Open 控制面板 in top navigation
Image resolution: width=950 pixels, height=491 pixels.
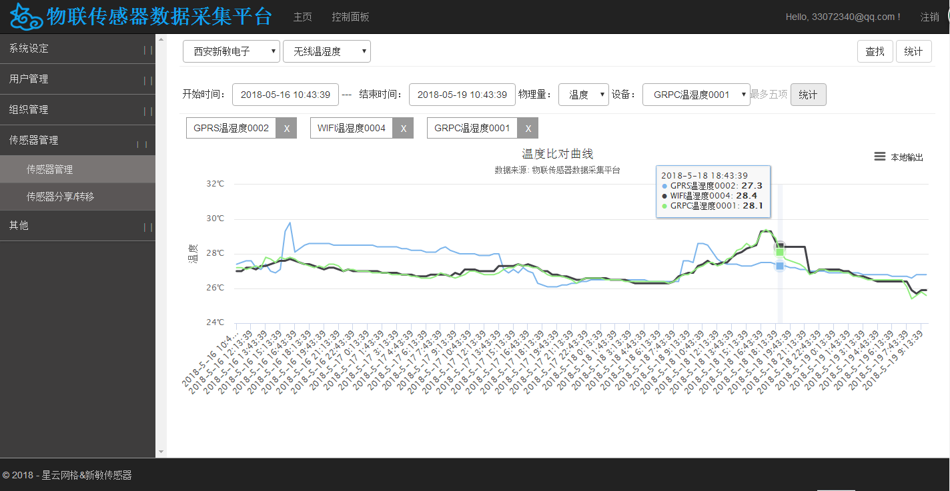coord(350,17)
